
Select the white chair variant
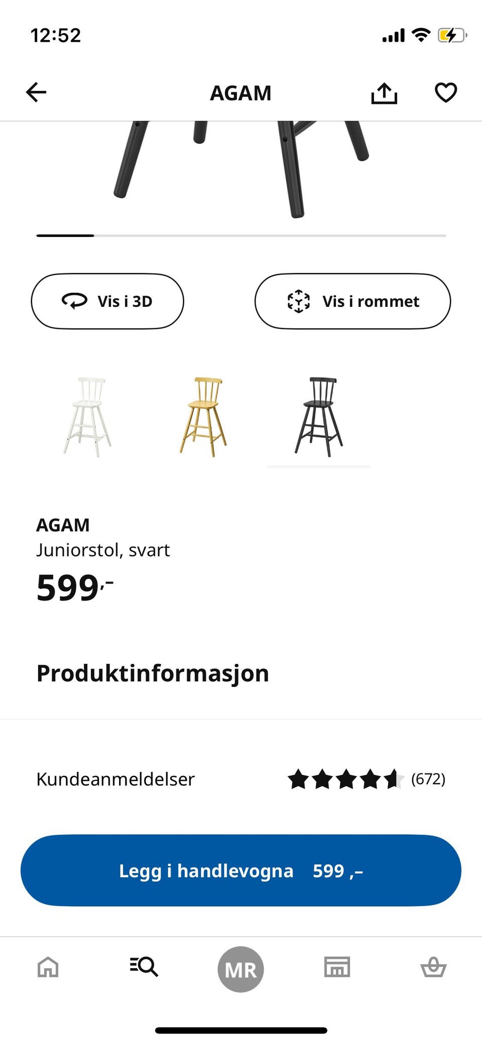88,417
